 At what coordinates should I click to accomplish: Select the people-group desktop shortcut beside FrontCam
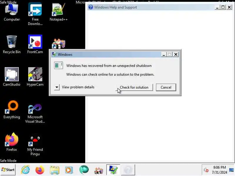click(x=58, y=43)
